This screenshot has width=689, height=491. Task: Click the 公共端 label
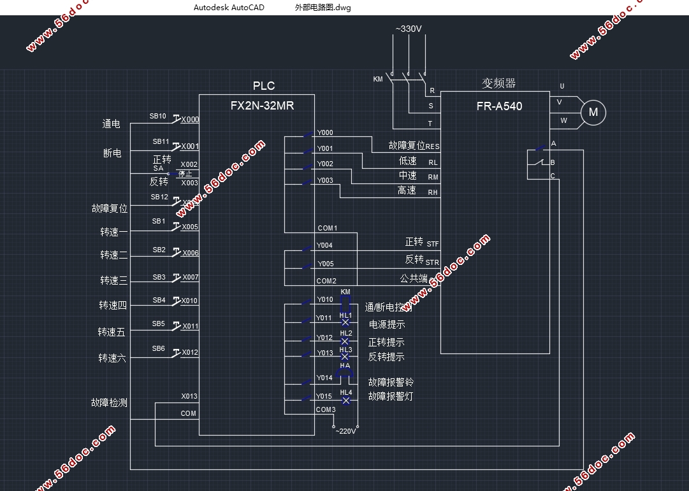[x=414, y=278]
